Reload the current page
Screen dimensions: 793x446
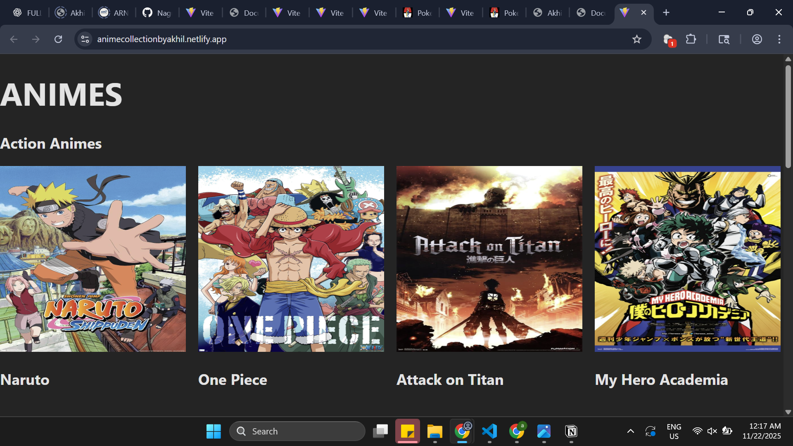tap(58, 39)
